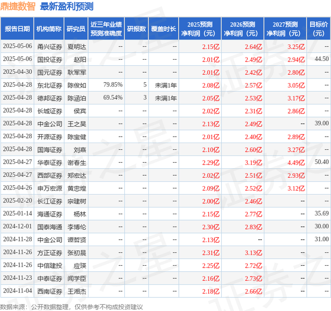Click target price 39.00

[x=322, y=123]
